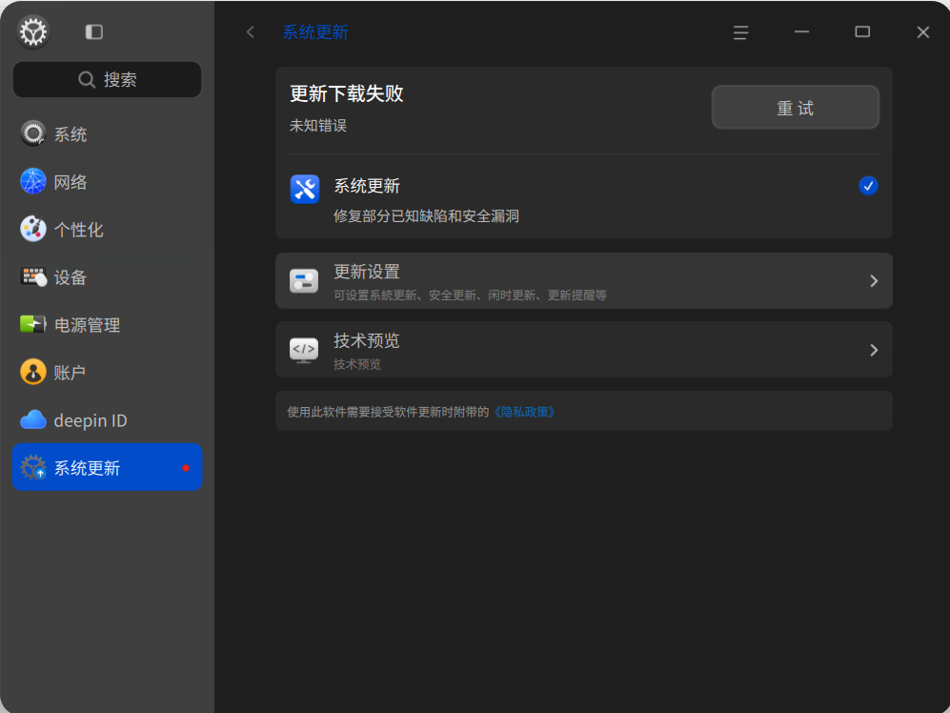Click the 重试 retry button
The image size is (950, 713).
[795, 108]
